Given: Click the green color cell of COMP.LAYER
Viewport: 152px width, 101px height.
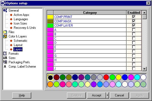Looking at the screenshot, I should click(x=50, y=25).
